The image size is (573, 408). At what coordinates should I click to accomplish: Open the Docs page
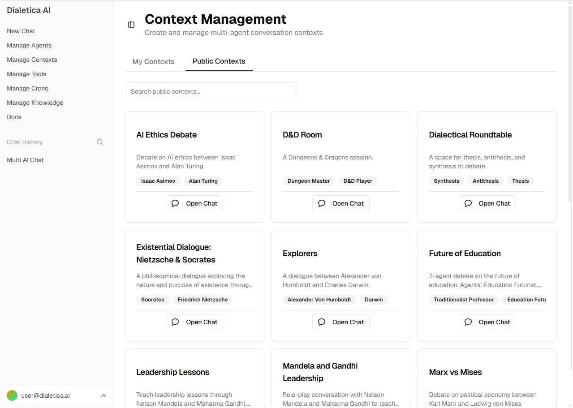click(x=14, y=117)
